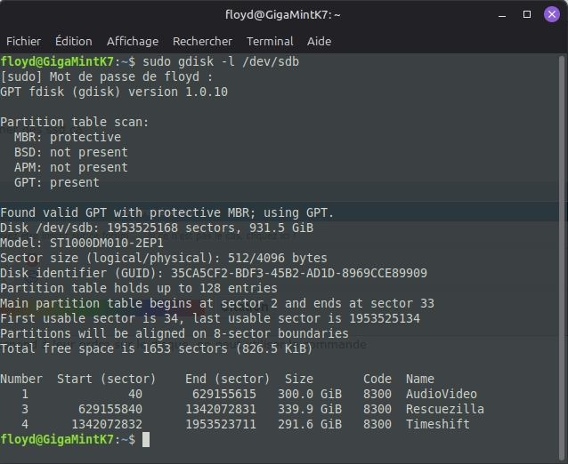The image size is (568, 464).
Task: Open the Édition menu
Action: coord(74,41)
